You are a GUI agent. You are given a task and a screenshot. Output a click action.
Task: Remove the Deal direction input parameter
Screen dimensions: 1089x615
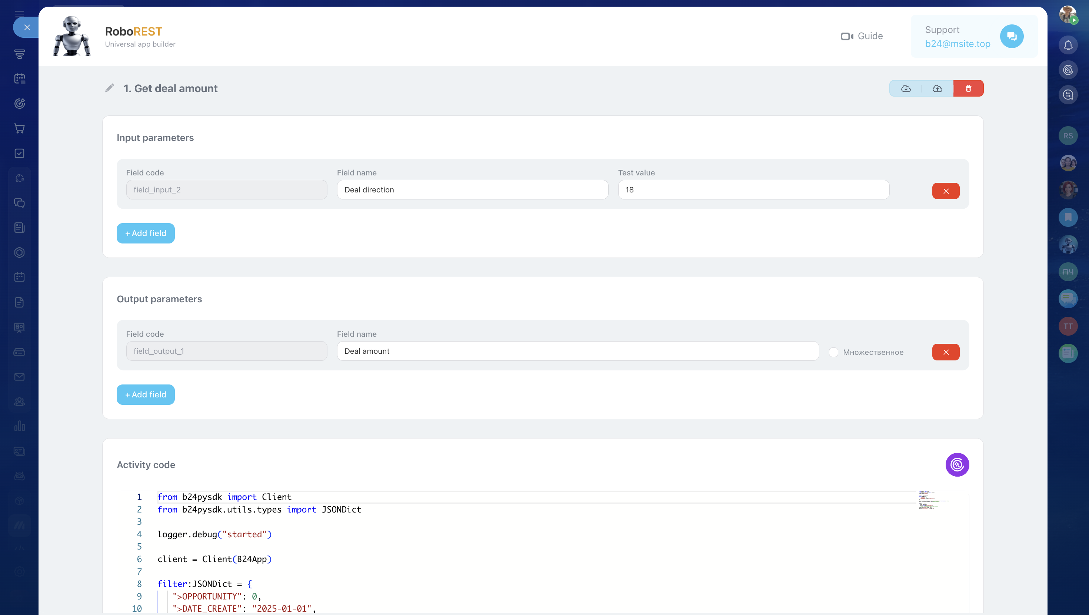(x=945, y=191)
